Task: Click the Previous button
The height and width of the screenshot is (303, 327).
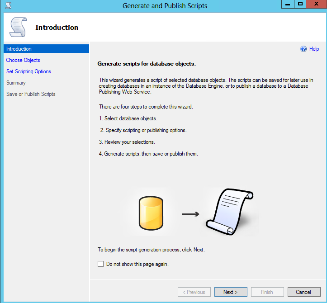Action: 194,292
